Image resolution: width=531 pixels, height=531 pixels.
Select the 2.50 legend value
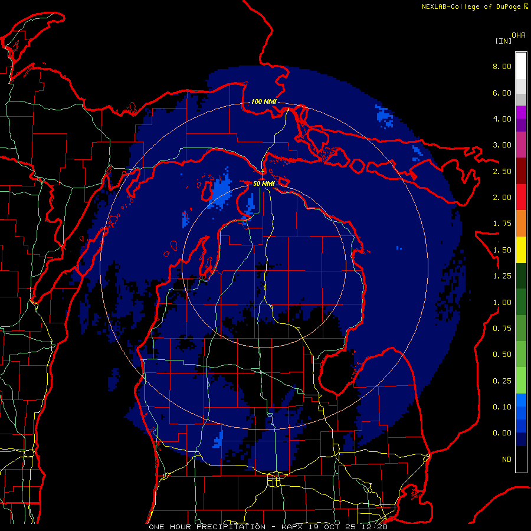(x=502, y=171)
